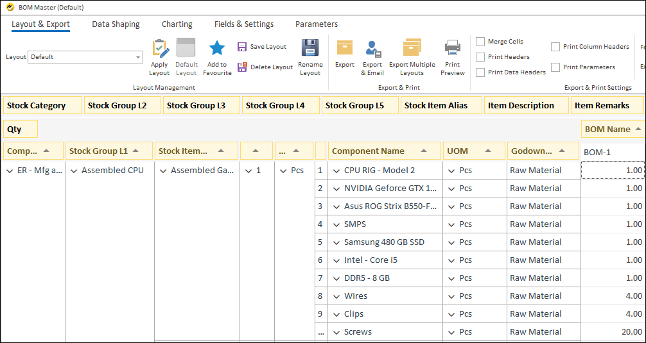The width and height of the screenshot is (646, 343).
Task: Click the Save Layout icon
Action: click(x=242, y=47)
